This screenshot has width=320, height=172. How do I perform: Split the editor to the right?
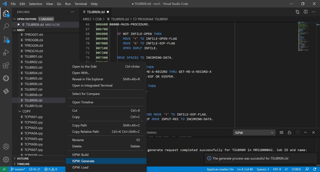coord(306,12)
